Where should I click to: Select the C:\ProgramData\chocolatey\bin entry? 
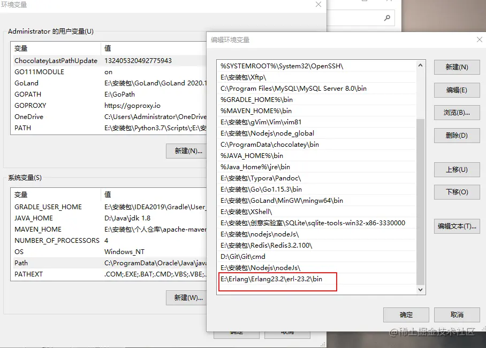pos(316,144)
